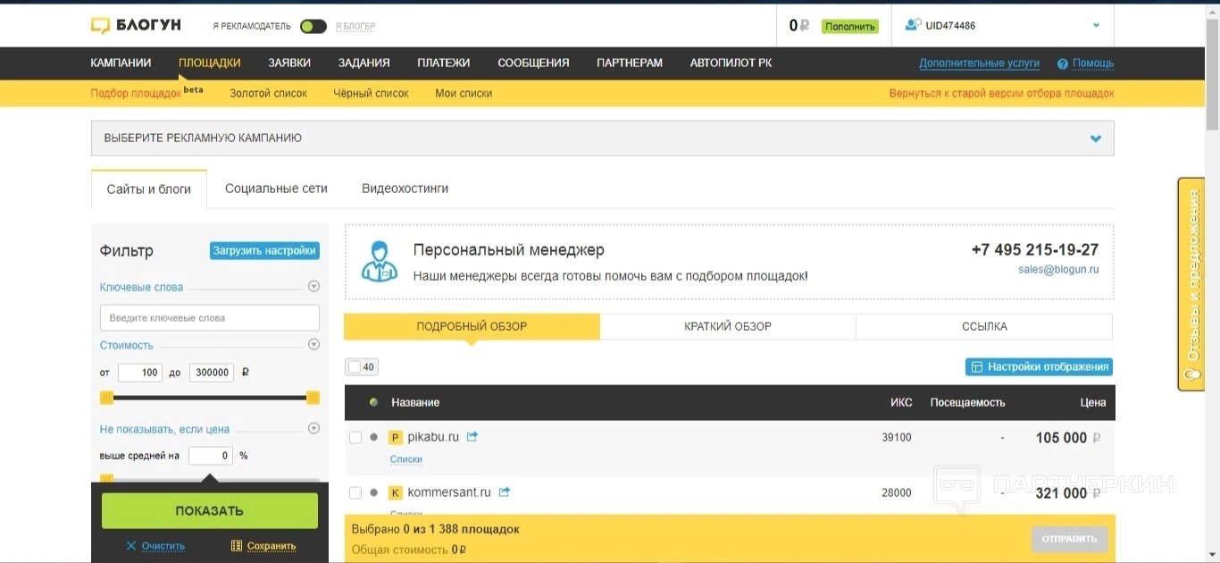This screenshot has height=563, width=1220.
Task: Tick the select-all 40 checkbox
Action: 355,366
